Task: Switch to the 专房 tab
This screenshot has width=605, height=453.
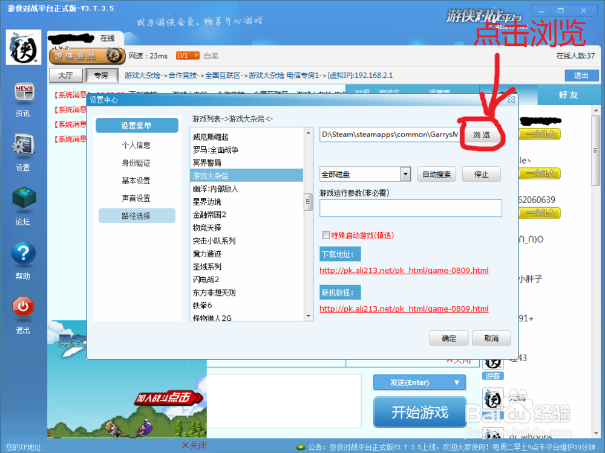Action: tap(100, 75)
